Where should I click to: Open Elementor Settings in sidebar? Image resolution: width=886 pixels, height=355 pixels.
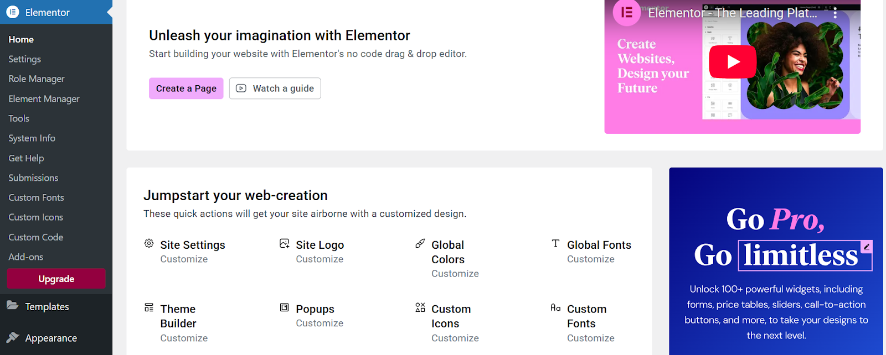[x=24, y=59]
